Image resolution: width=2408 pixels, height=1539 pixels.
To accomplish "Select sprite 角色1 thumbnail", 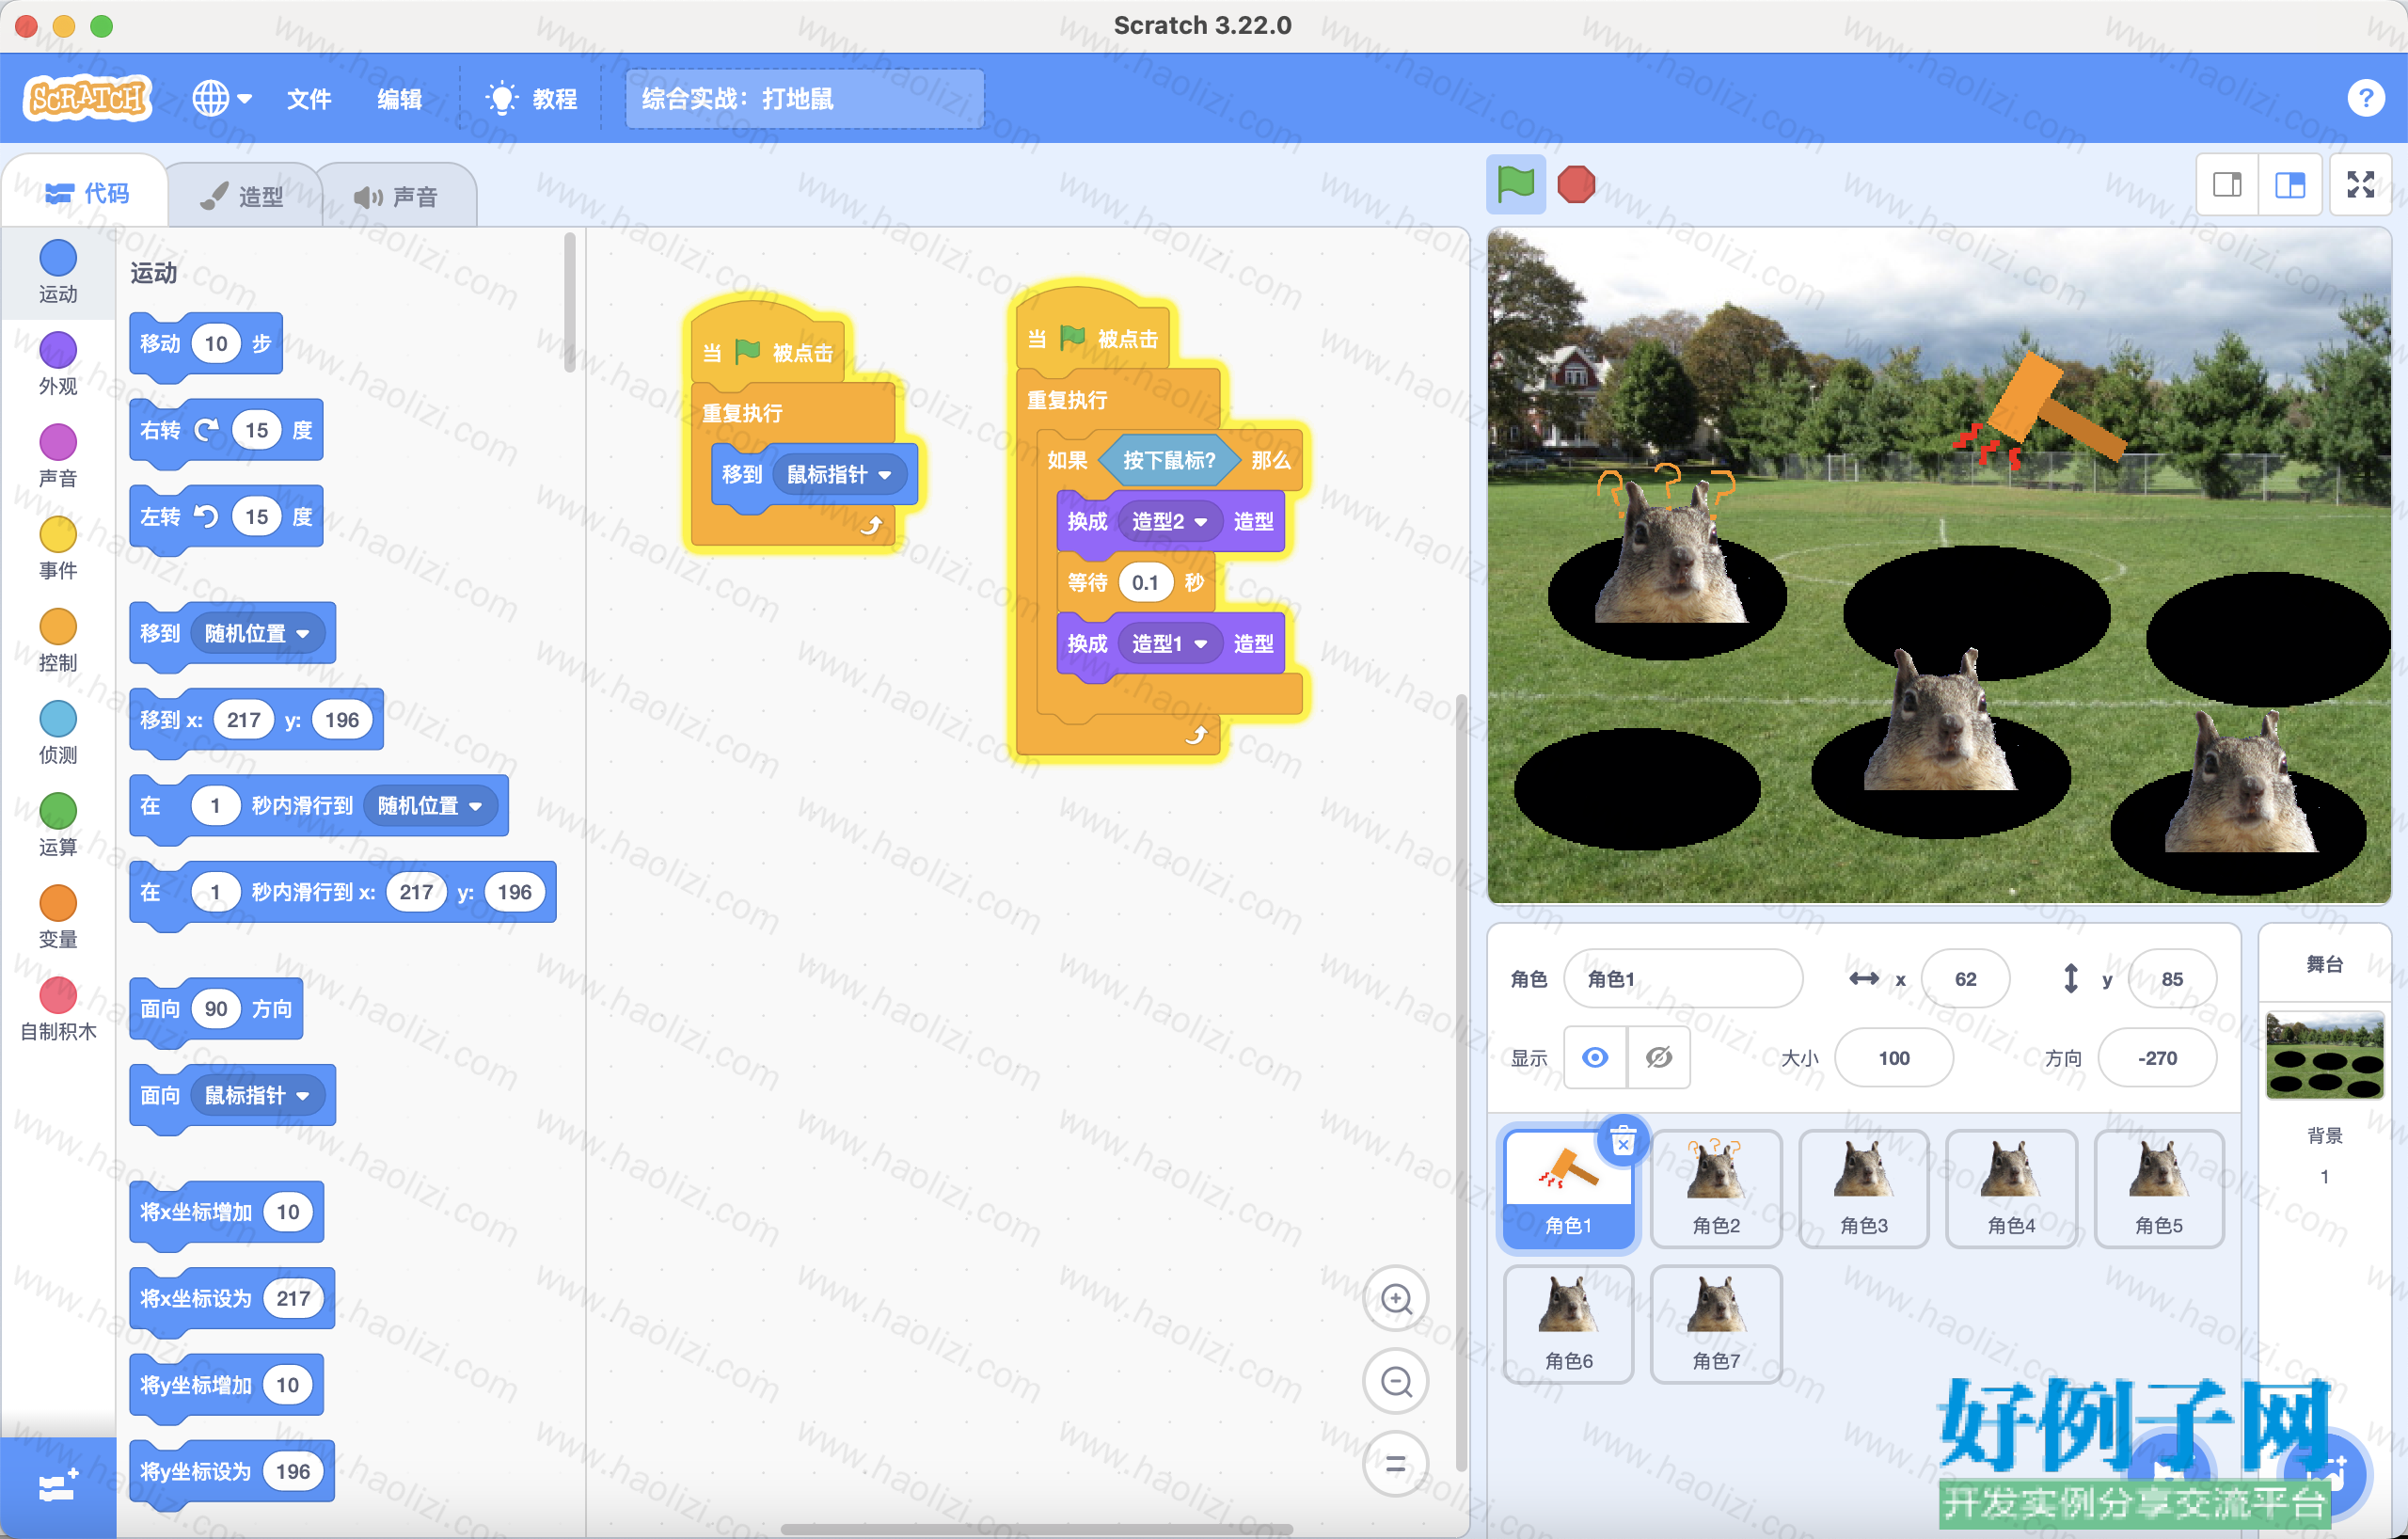I will (1568, 1187).
